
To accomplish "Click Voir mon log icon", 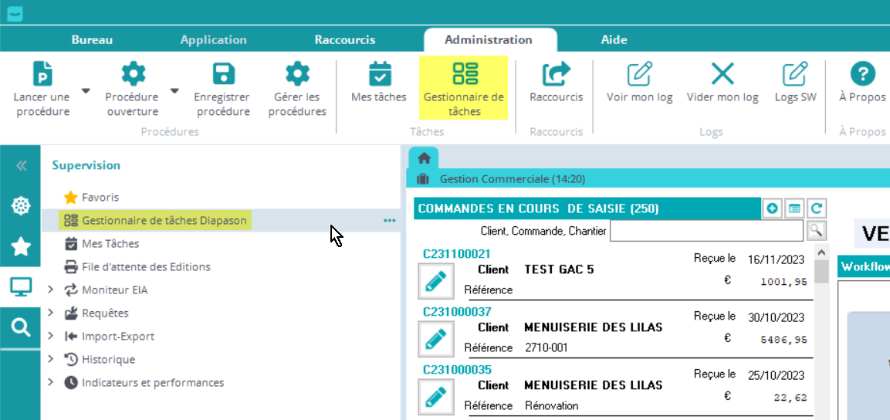I will tap(639, 74).
